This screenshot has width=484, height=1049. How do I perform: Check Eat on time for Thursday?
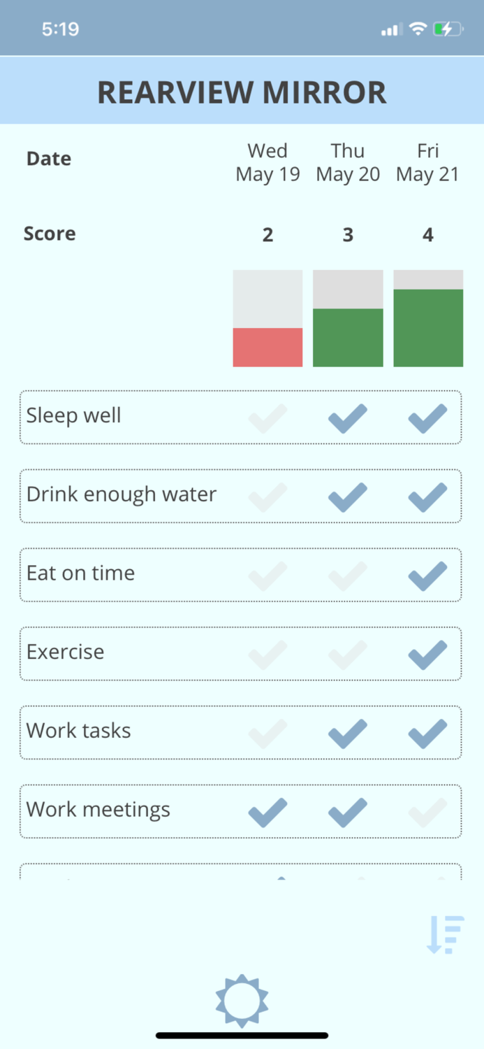point(348,576)
